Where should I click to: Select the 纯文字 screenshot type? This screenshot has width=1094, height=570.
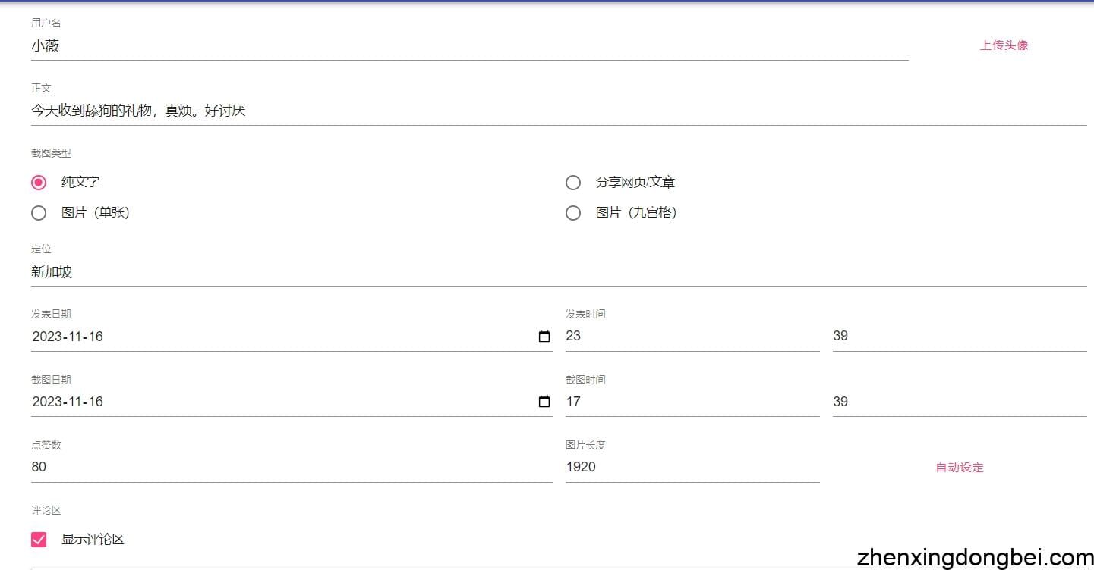(39, 182)
